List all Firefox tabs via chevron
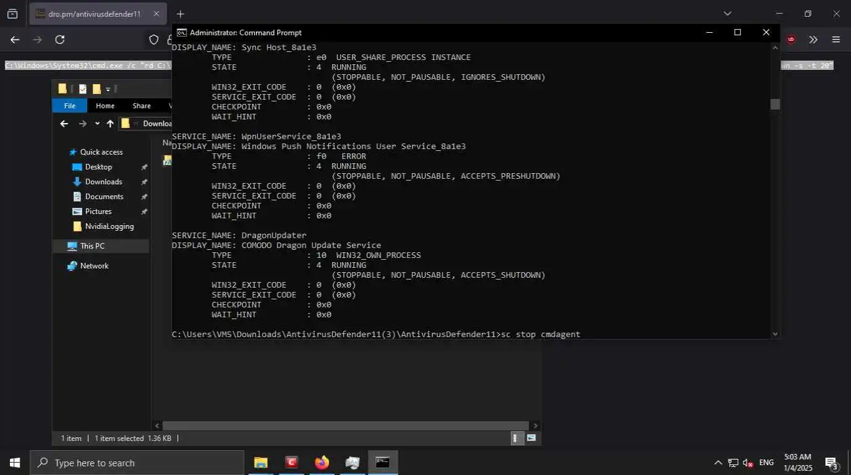This screenshot has height=475, width=851. tap(727, 14)
